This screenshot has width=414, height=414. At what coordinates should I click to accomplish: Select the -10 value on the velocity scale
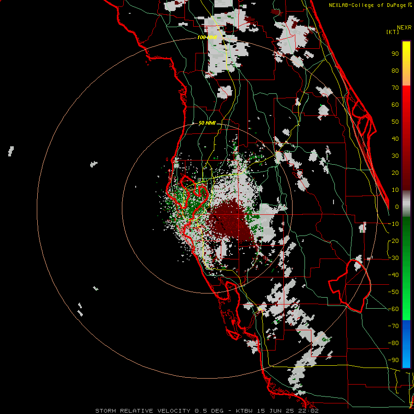click(393, 224)
